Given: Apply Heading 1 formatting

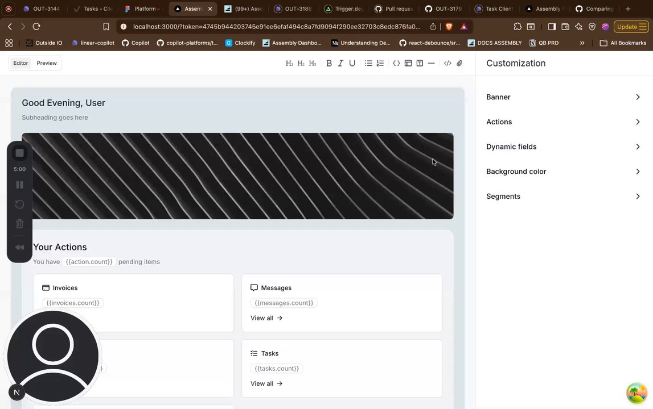Looking at the screenshot, I should (289, 63).
